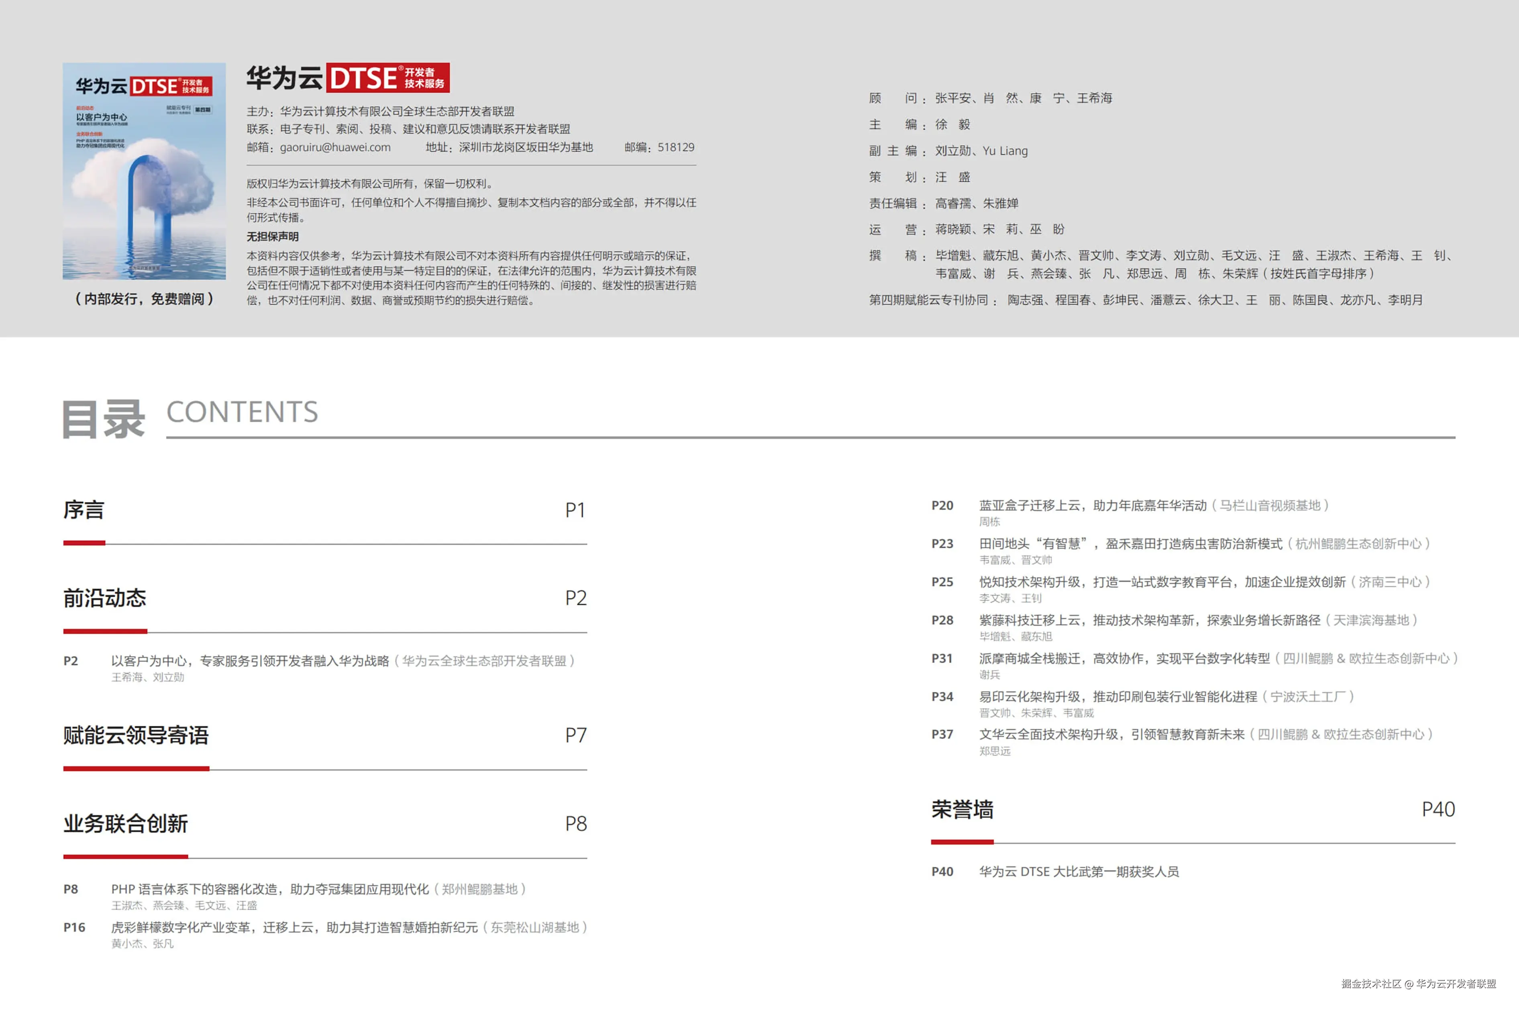Open the 前沿动态 section heading
1519x1012 pixels.
pos(105,597)
